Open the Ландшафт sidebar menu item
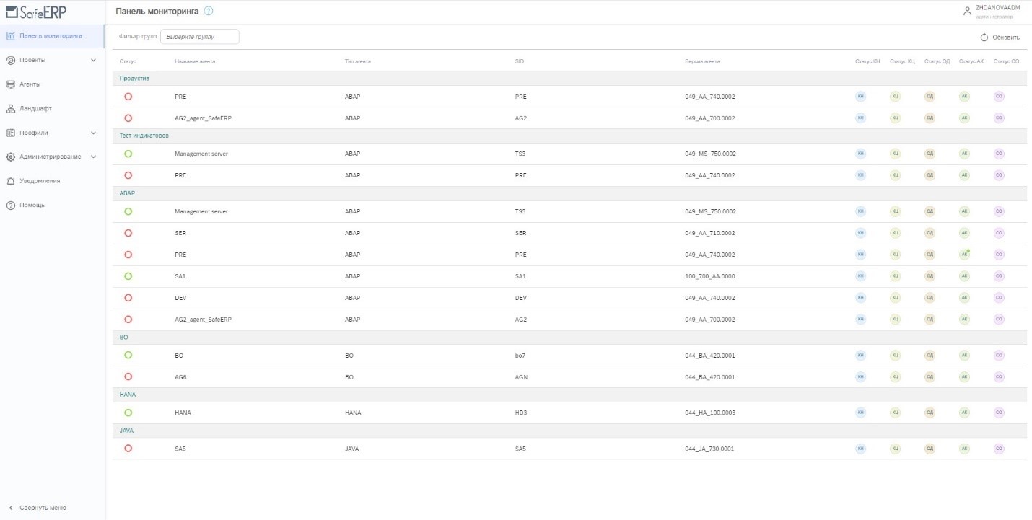The width and height of the screenshot is (1032, 520). pos(35,109)
